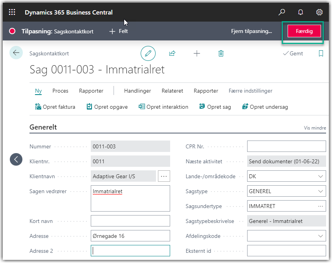Viewport: 332px width, 263px height.
Task: Click the Adresse field Ørnegade 16
Action: [x=130, y=236]
